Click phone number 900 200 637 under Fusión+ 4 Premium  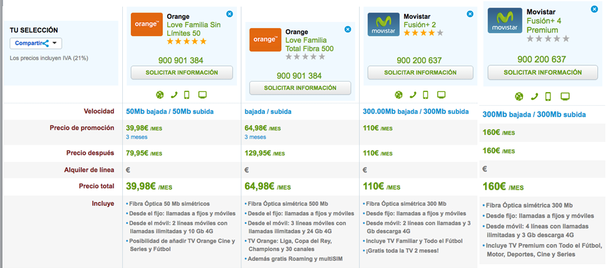542,60
